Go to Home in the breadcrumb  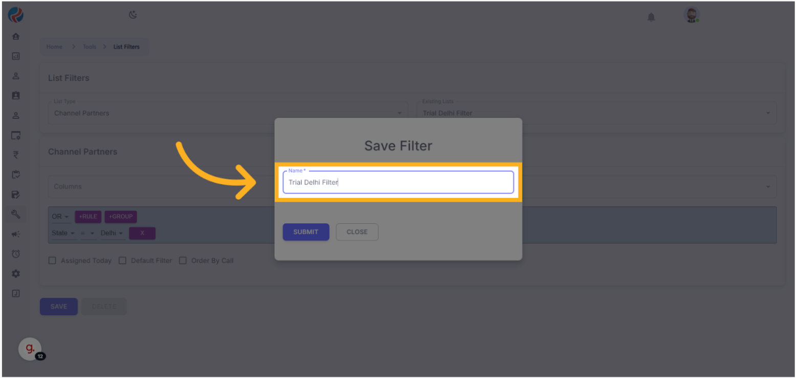(54, 47)
